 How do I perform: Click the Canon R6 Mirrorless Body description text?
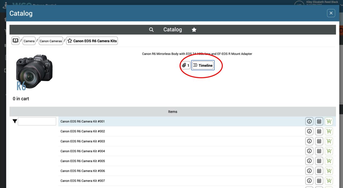pyautogui.click(x=197, y=54)
